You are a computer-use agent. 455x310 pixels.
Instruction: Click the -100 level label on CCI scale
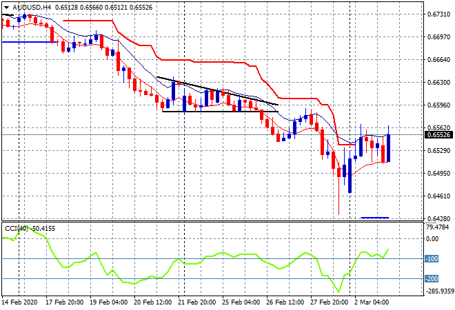[432, 259]
